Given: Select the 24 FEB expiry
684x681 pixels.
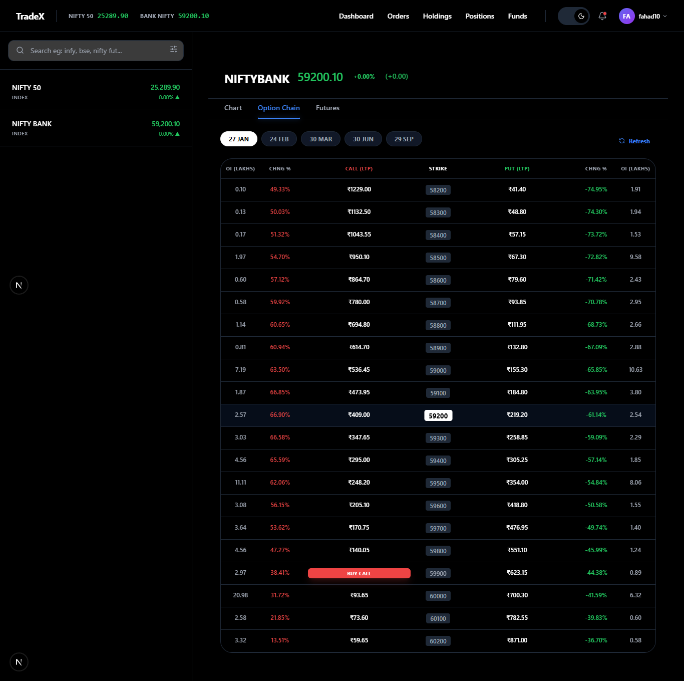Looking at the screenshot, I should click(x=279, y=139).
